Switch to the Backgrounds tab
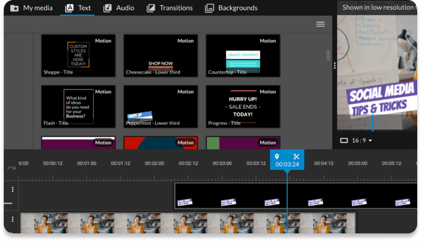Screen dimensions: 421x241 point(231,8)
